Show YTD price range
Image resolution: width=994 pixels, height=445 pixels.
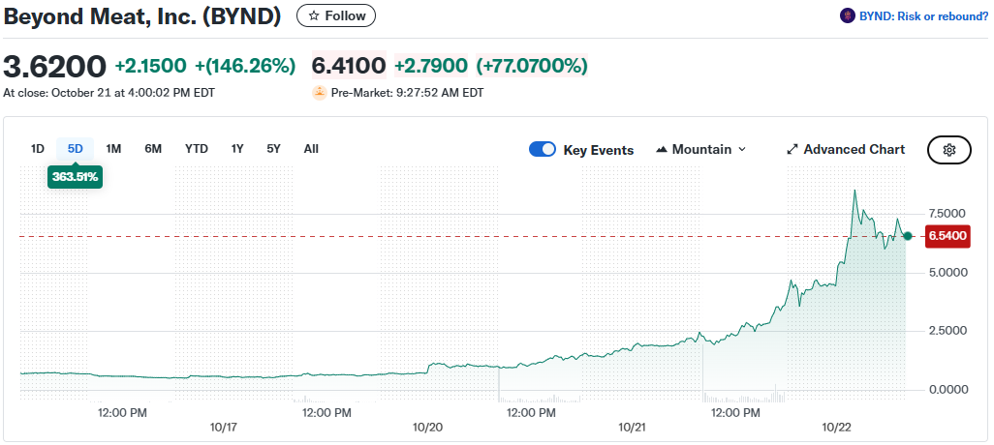click(197, 149)
